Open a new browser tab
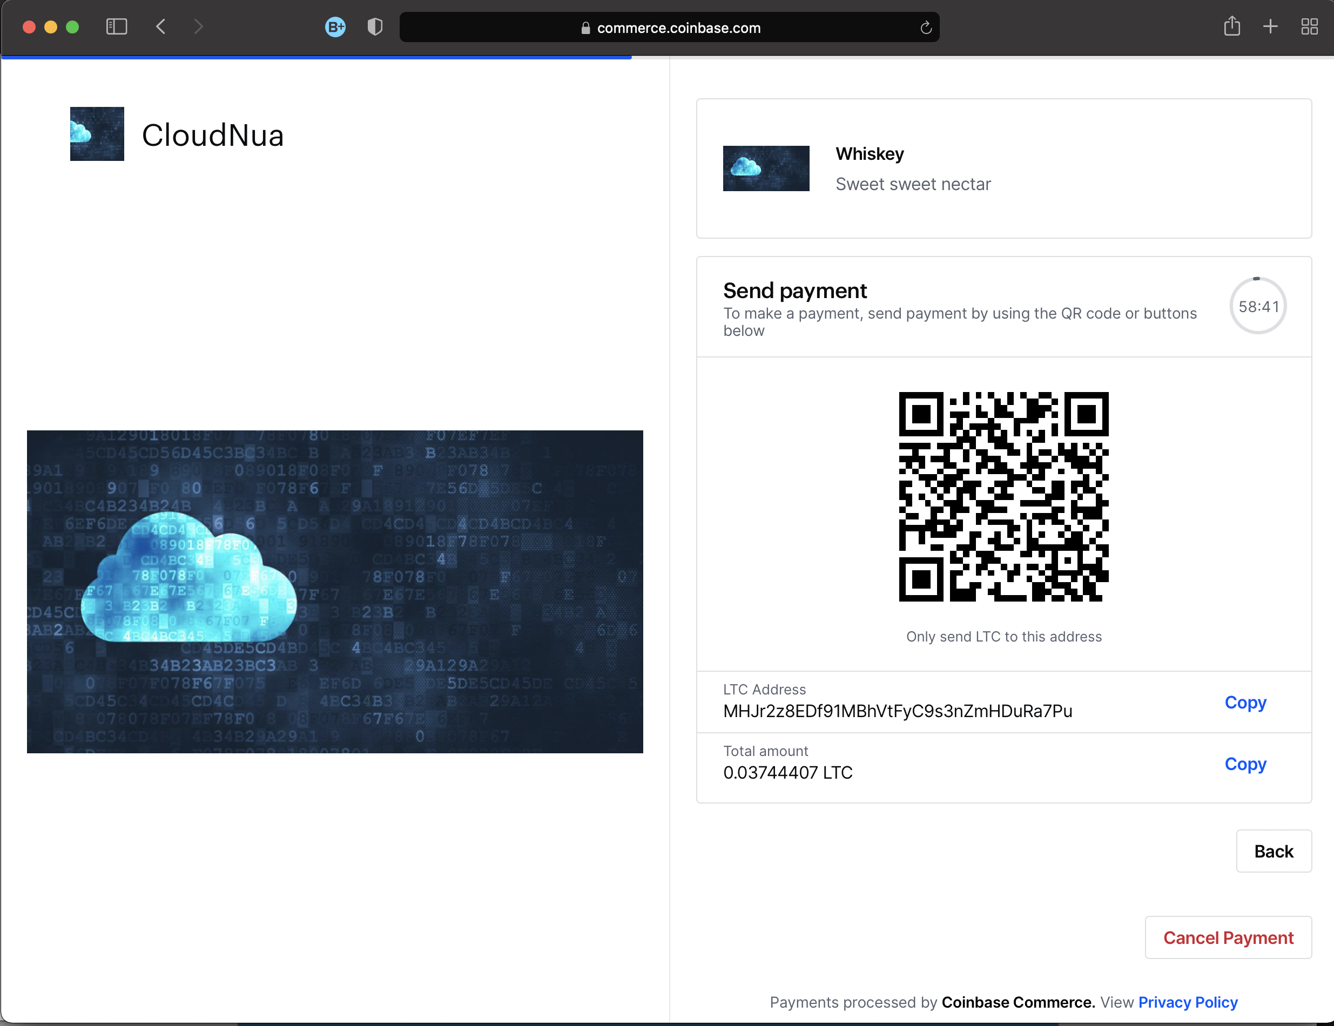 click(1270, 26)
